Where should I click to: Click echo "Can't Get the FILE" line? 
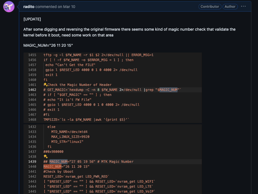coord(70,65)
